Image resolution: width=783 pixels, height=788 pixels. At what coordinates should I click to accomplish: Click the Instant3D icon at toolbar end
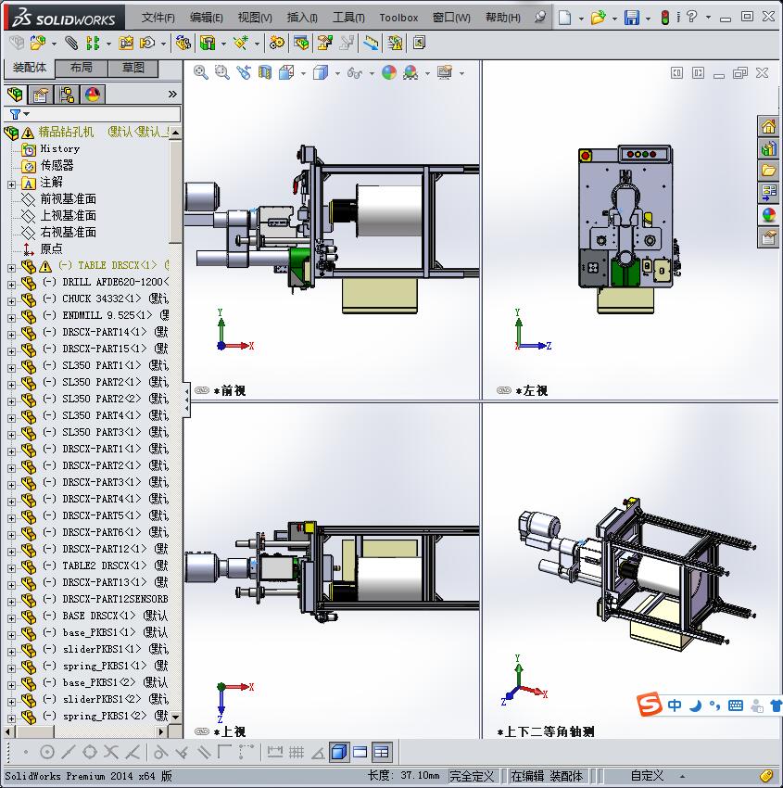[419, 44]
